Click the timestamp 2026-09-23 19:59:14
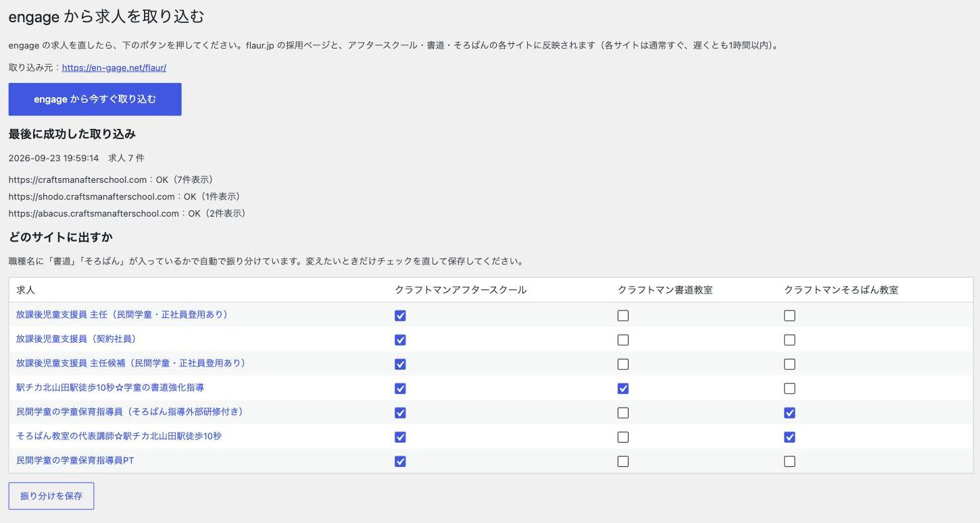This screenshot has height=523, width=980. pyautogui.click(x=53, y=158)
